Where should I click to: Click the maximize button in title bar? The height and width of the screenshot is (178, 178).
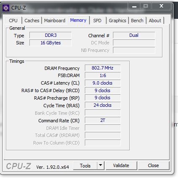coord(146,6)
